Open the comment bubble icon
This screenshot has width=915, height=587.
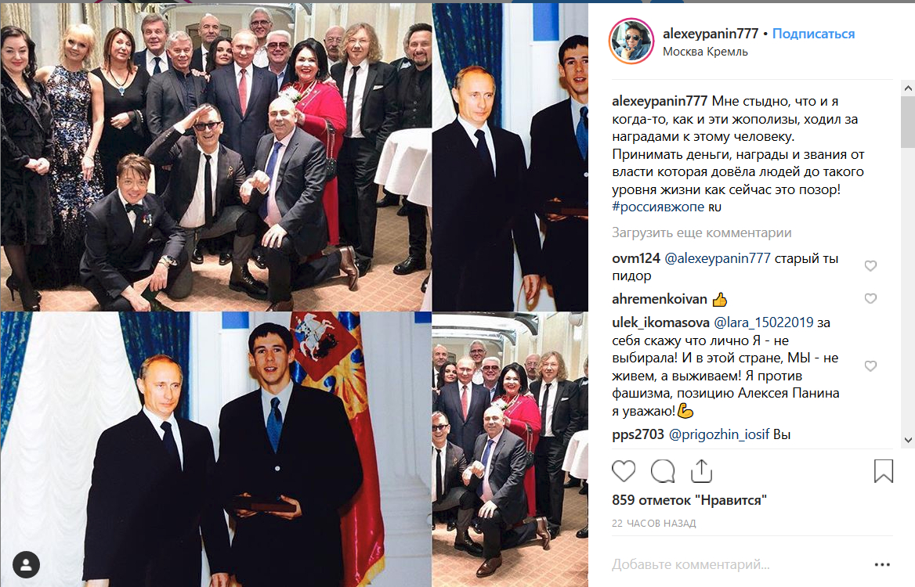coord(662,470)
